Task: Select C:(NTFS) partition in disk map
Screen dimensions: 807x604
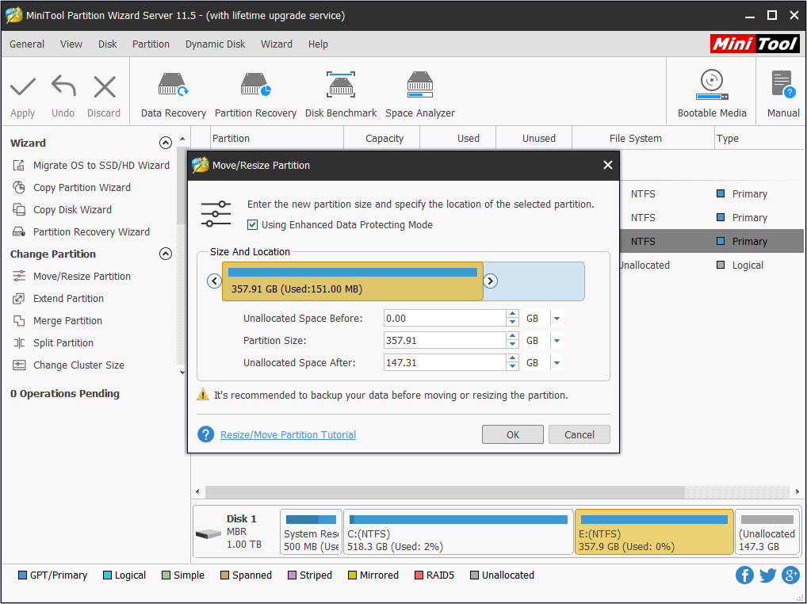Action: click(457, 533)
